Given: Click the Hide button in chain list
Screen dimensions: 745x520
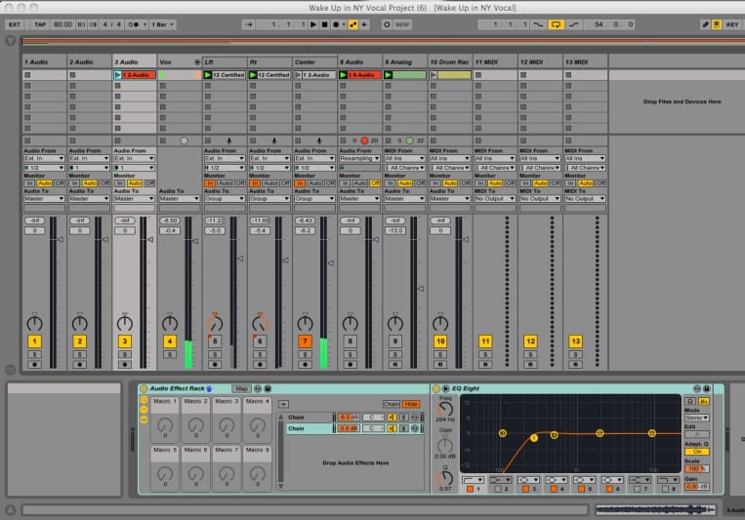Looking at the screenshot, I should tap(411, 404).
